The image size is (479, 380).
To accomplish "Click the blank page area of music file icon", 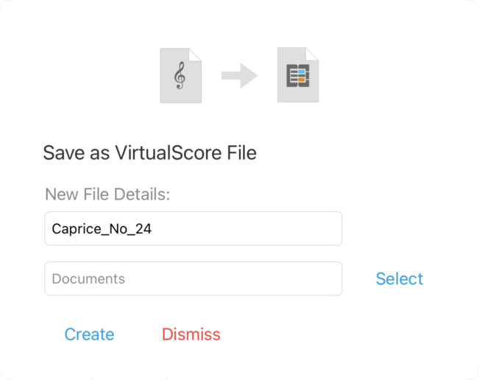I will (x=180, y=96).
